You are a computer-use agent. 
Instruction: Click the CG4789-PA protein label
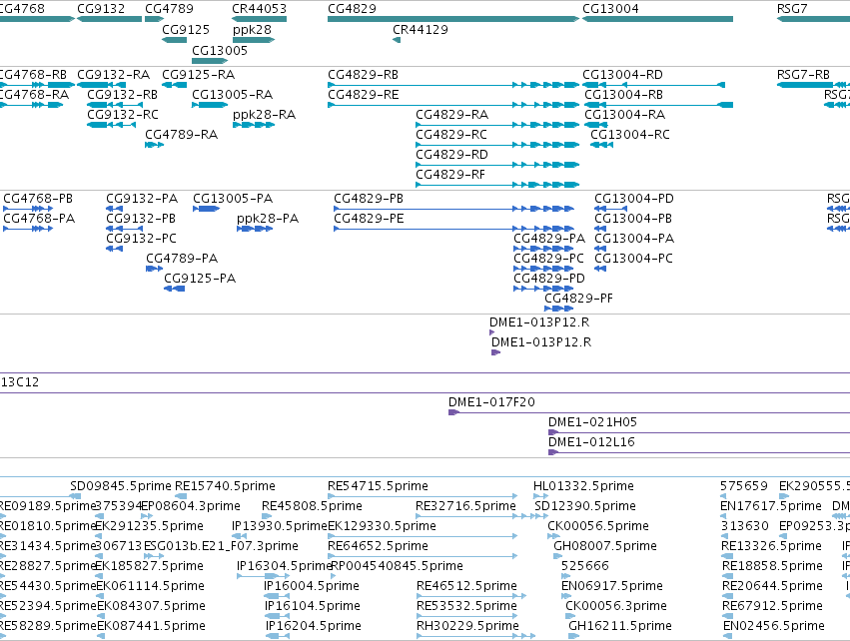[182, 259]
